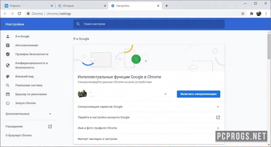
Task: Click the VK icon on Новости tab
Action: (6, 6)
